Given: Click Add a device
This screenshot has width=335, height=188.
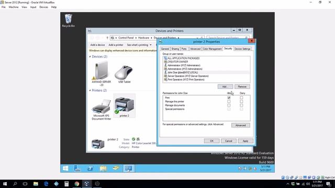Looking at the screenshot, I should click(x=97, y=45).
